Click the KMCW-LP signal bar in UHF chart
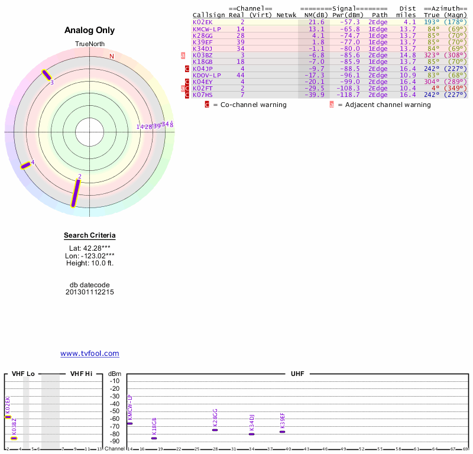473x454 pixels. 129,423
